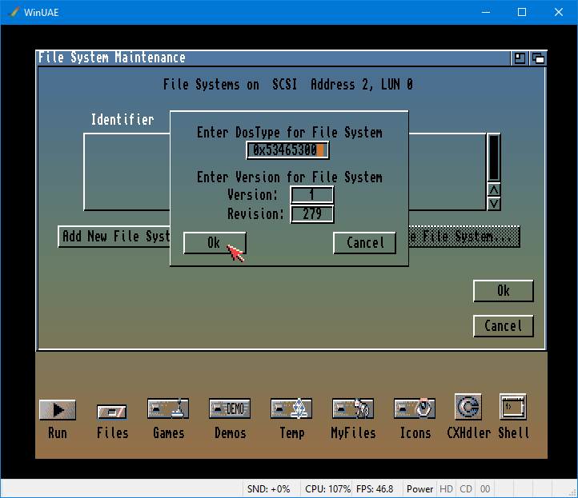Open the Temp dock icon

click(291, 409)
